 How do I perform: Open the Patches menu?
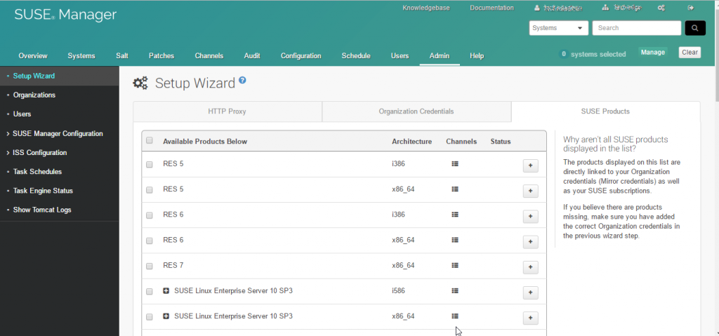pyautogui.click(x=161, y=55)
